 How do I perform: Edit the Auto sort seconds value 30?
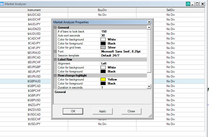pos(124,35)
